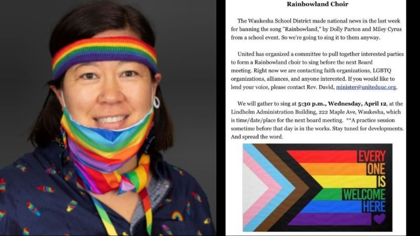Click the bold 5:30 p.m. time text
This screenshot has width=420, height=236.
tap(311, 104)
